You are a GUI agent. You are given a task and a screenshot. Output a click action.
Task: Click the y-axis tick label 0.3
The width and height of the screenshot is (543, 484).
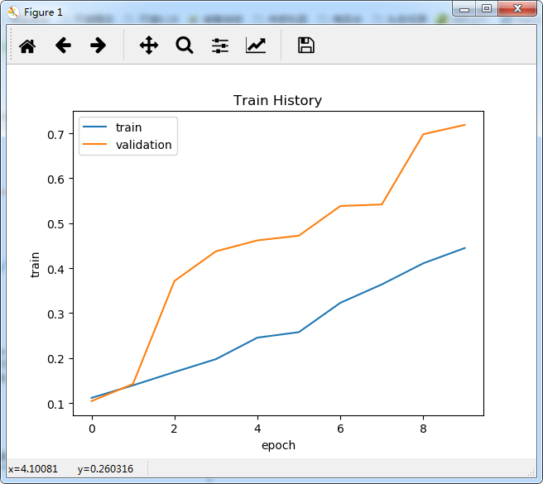[x=55, y=314]
